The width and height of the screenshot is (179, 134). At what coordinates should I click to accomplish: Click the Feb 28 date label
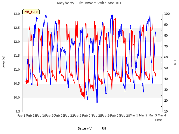tap(125, 116)
